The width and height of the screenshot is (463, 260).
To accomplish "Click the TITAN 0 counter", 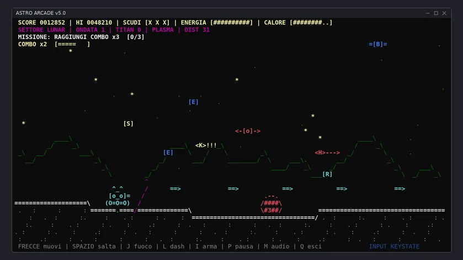I will click(128, 30).
